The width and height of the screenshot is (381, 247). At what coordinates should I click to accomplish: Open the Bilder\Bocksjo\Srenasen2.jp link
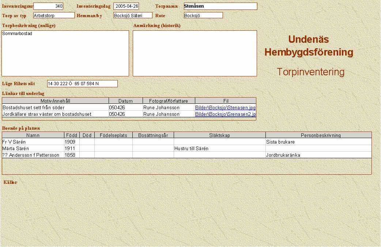225,114
